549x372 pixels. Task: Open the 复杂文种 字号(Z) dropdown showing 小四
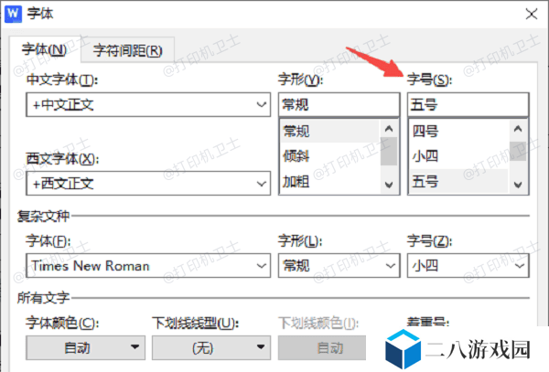tap(468, 266)
